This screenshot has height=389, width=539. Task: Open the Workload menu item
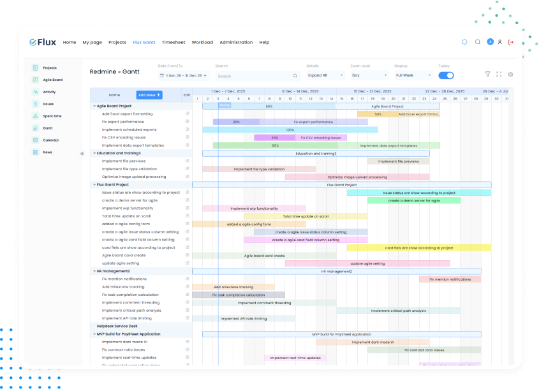[202, 42]
